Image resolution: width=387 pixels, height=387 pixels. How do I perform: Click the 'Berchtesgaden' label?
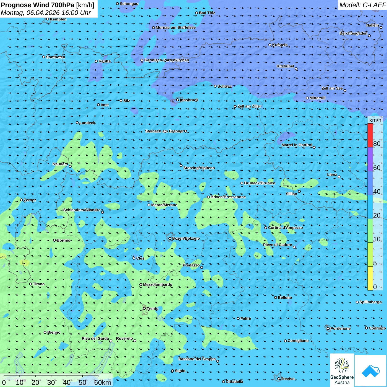354,33
